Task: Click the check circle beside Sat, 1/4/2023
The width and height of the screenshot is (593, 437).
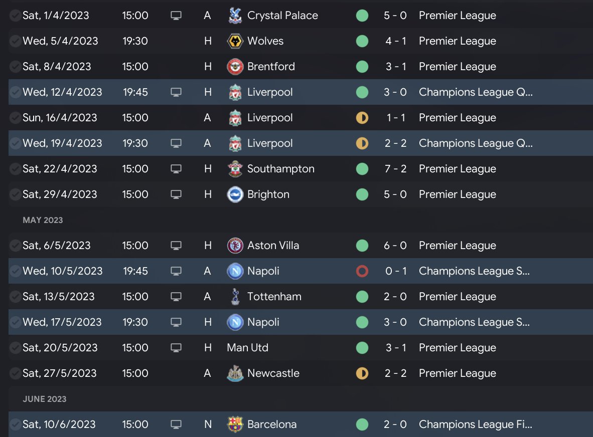Action: 15,16
